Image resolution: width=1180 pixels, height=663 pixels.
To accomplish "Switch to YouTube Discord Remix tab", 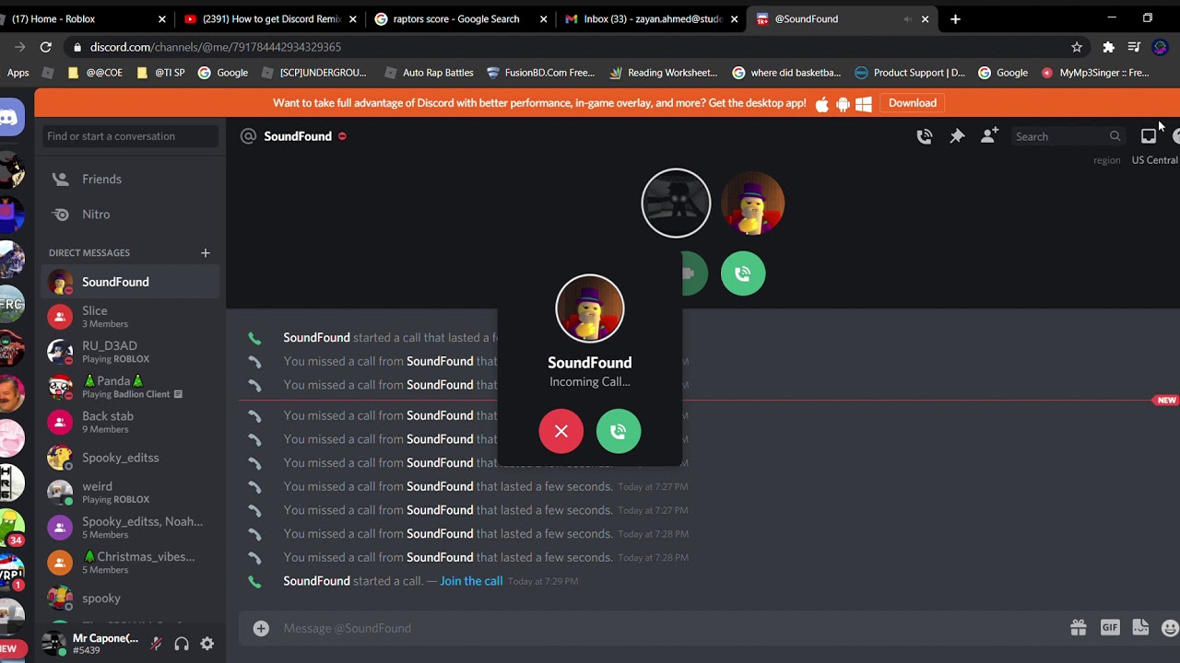I will click(269, 18).
